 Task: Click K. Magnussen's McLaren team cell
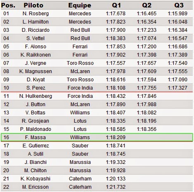coord(80,71)
